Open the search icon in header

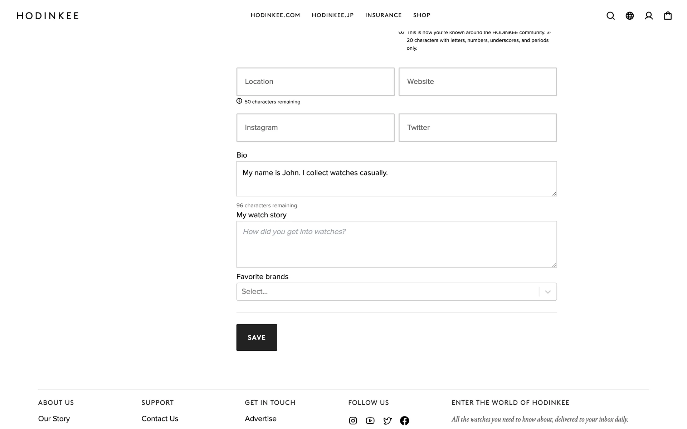point(610,16)
